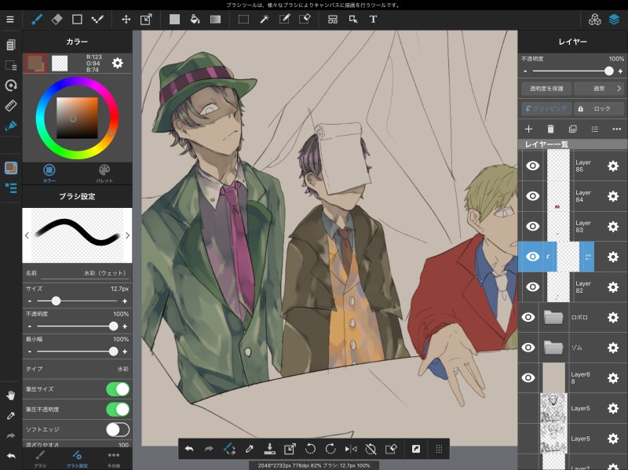
Task: Activate the Magic Wand selection tool
Action: click(265, 19)
